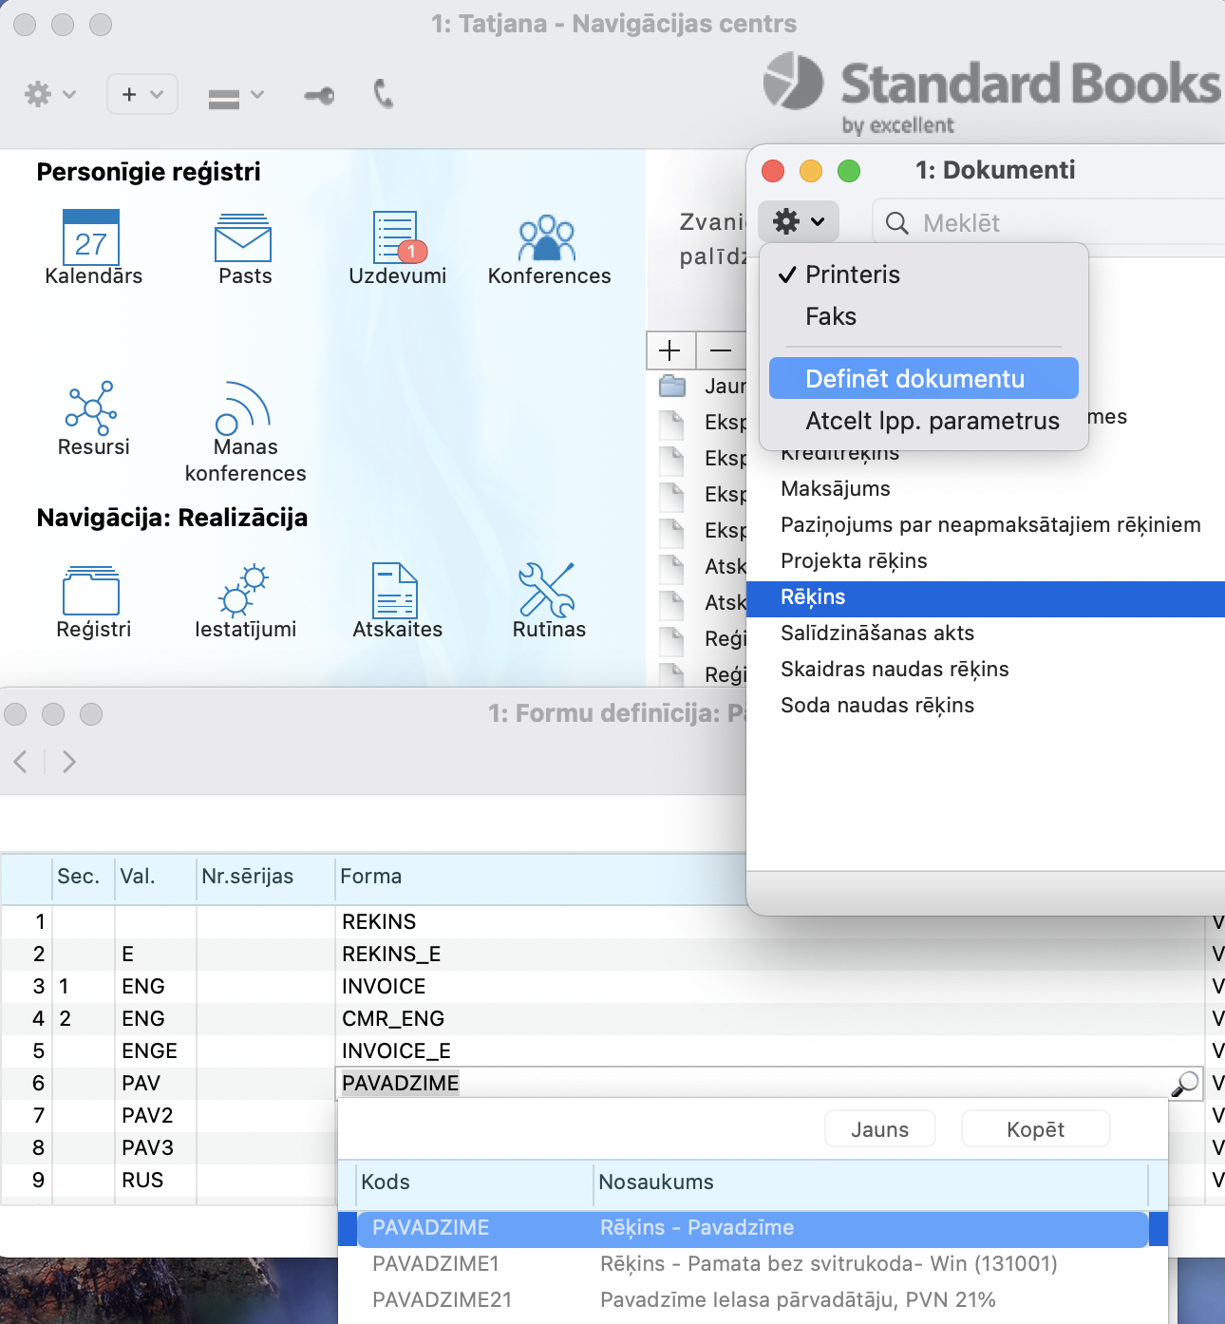Open Iestatījumi settings gears icon
The height and width of the screenshot is (1324, 1225).
click(x=244, y=591)
